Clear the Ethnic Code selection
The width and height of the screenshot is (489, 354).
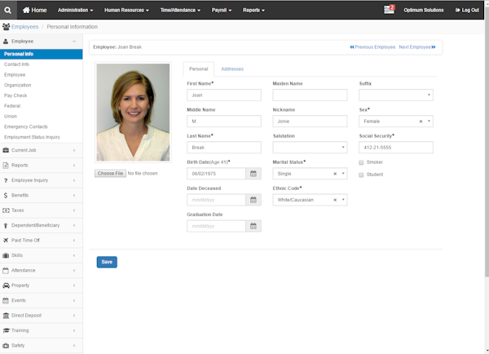pos(335,200)
